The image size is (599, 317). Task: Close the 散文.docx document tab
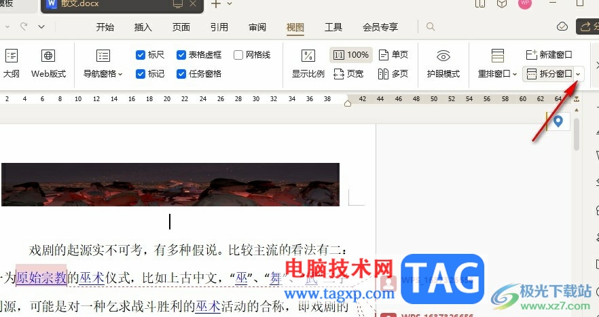click(193, 4)
